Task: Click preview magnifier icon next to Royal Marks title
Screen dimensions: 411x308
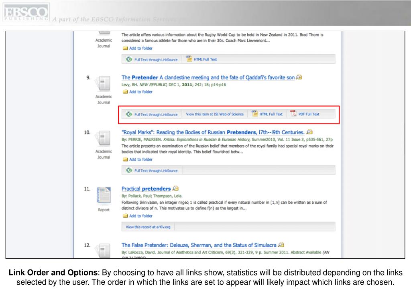Action: tap(309, 132)
